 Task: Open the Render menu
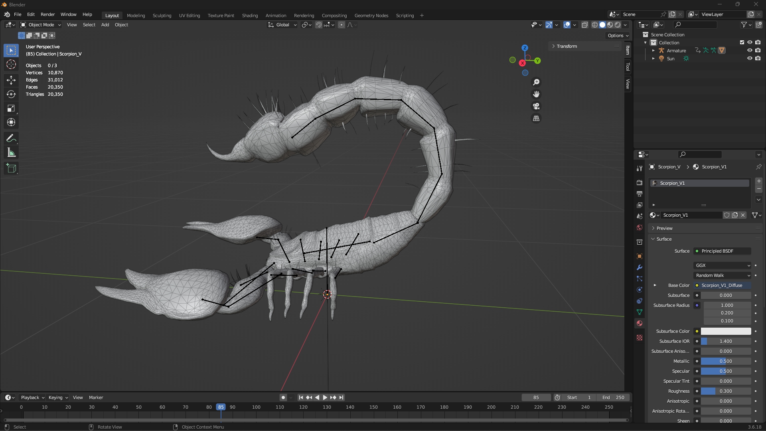coord(47,14)
